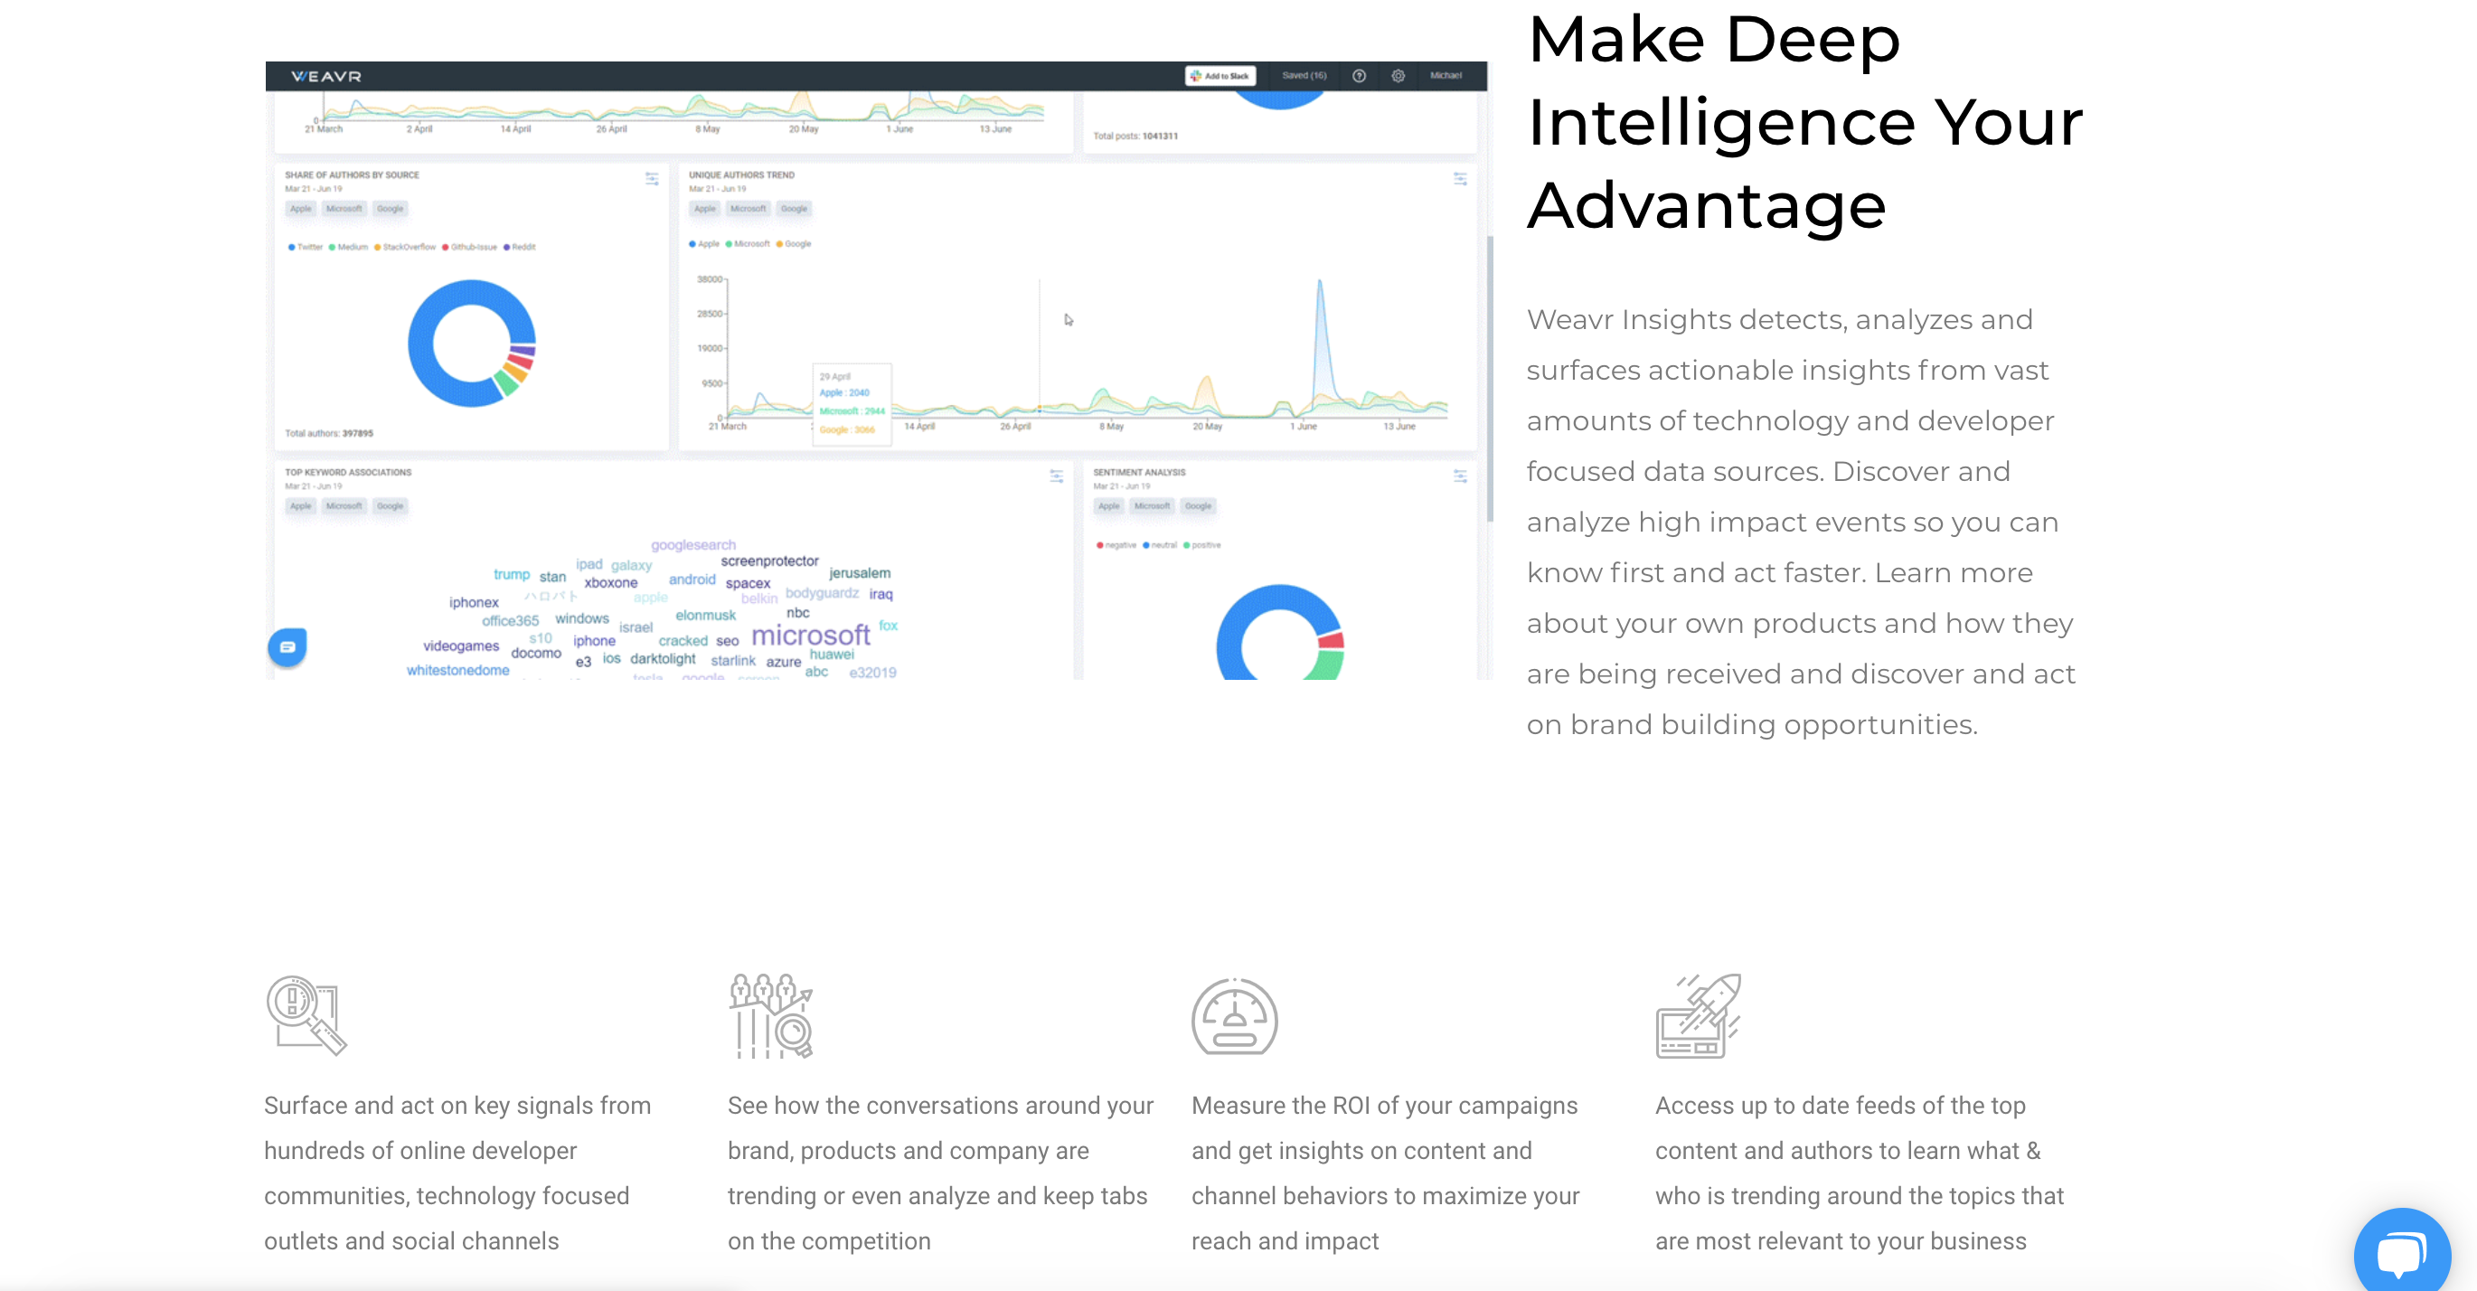2477x1291 pixels.
Task: Select Apple tag in Unique Authors Trend
Action: 705,209
